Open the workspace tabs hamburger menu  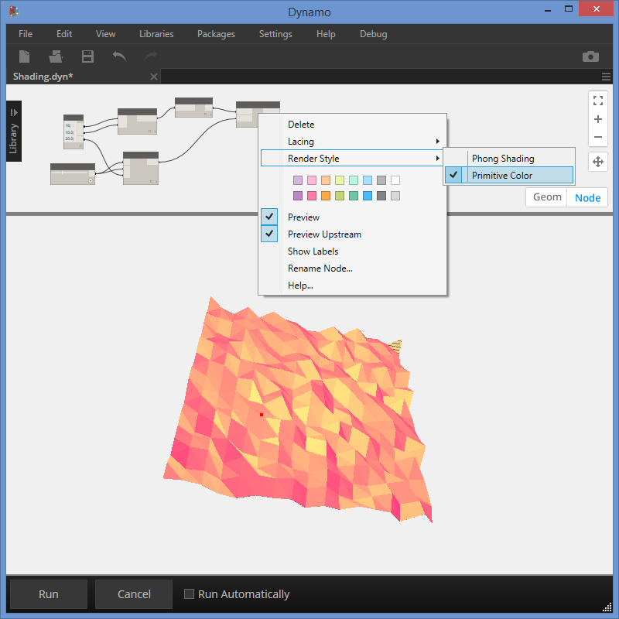point(606,77)
